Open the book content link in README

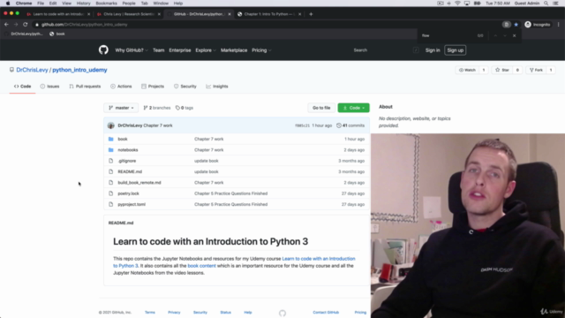(x=202, y=266)
